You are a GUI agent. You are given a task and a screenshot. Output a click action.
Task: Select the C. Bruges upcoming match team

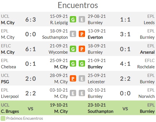point(10,111)
